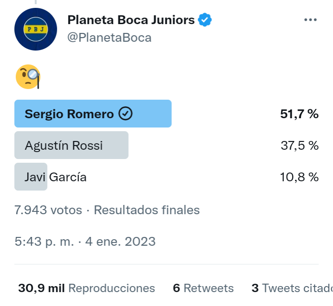Open the 3 Tweets citados list
Image resolution: width=333 pixels, height=306 pixels.
(292, 288)
